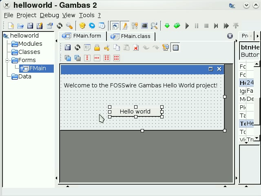
Task: Cut selection with scissors icon
Action: point(107,47)
